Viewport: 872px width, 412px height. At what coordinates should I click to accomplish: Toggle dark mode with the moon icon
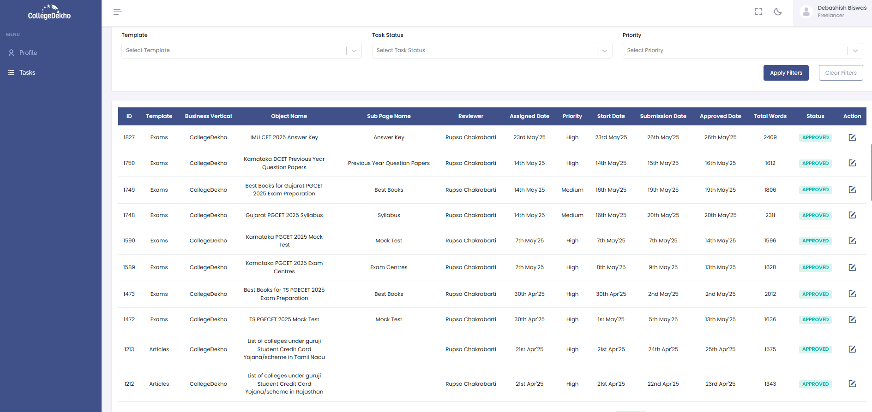pyautogui.click(x=778, y=12)
